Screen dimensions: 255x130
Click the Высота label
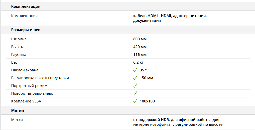(x=18, y=47)
